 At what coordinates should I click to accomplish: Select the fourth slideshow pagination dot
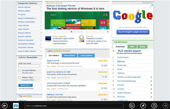coord(82,32)
